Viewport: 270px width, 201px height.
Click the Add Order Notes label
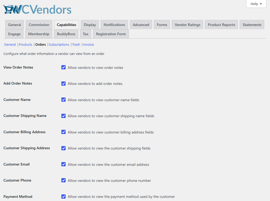click(18, 83)
